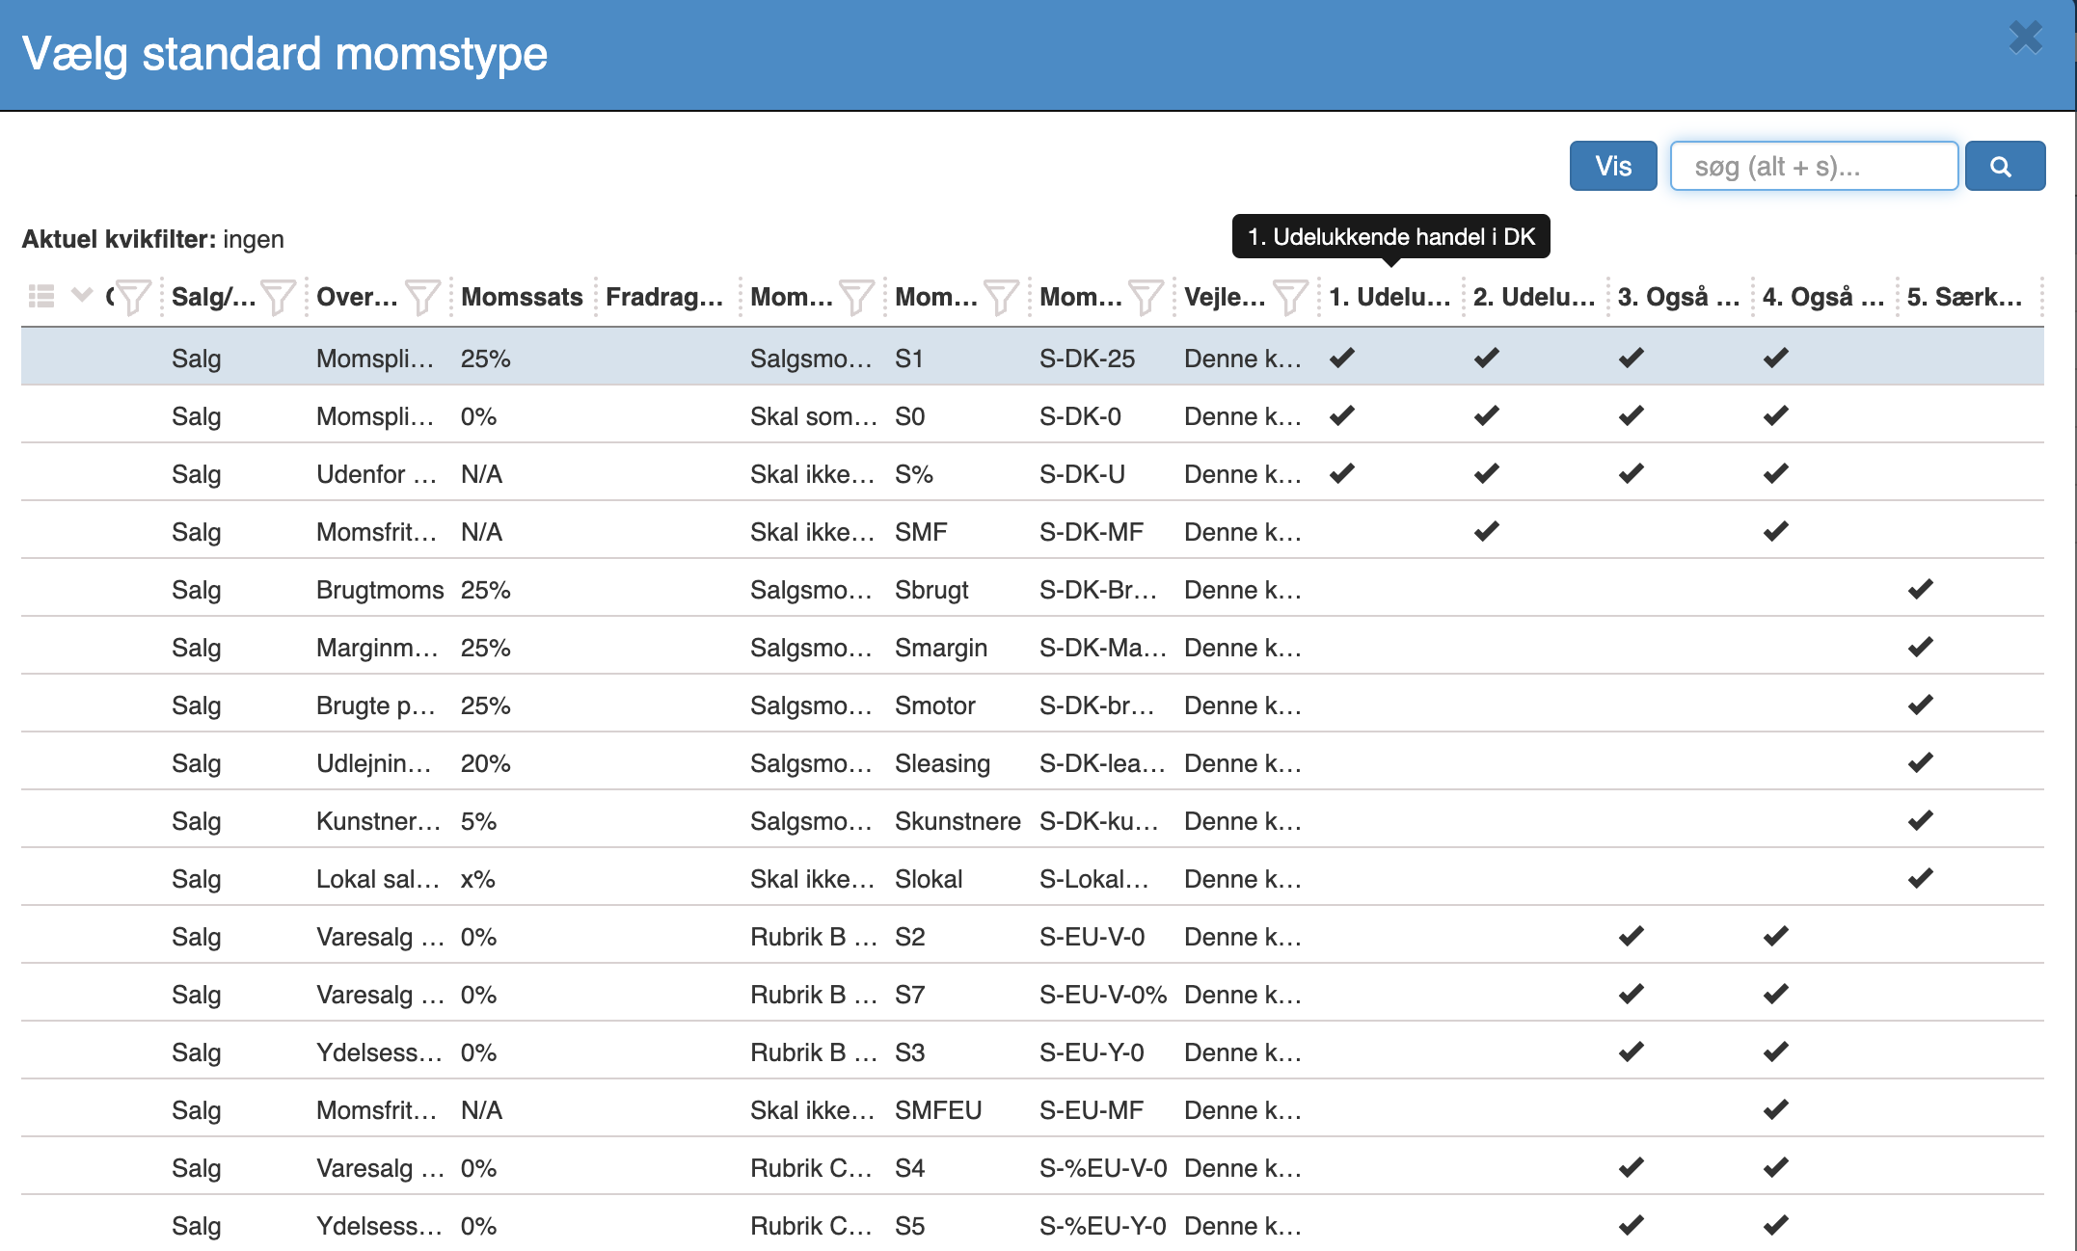Select the 1. Udelu… column header
This screenshot has height=1251, width=2077.
(1389, 297)
